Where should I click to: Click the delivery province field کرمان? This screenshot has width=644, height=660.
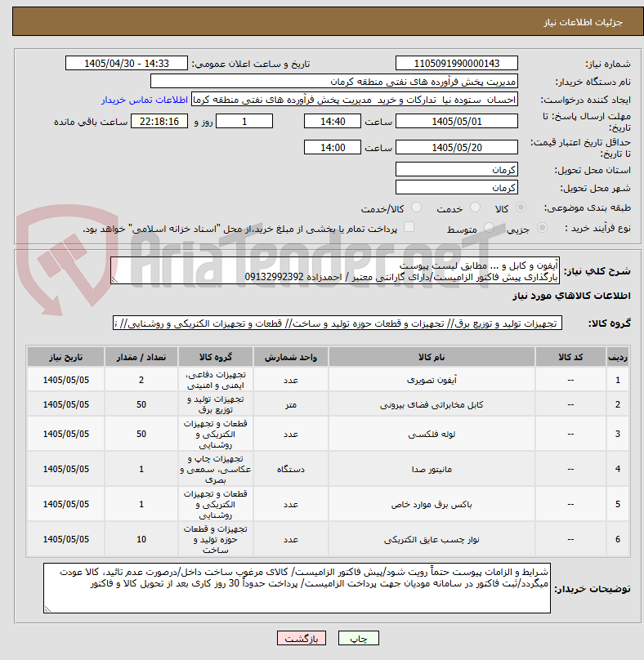click(x=457, y=170)
